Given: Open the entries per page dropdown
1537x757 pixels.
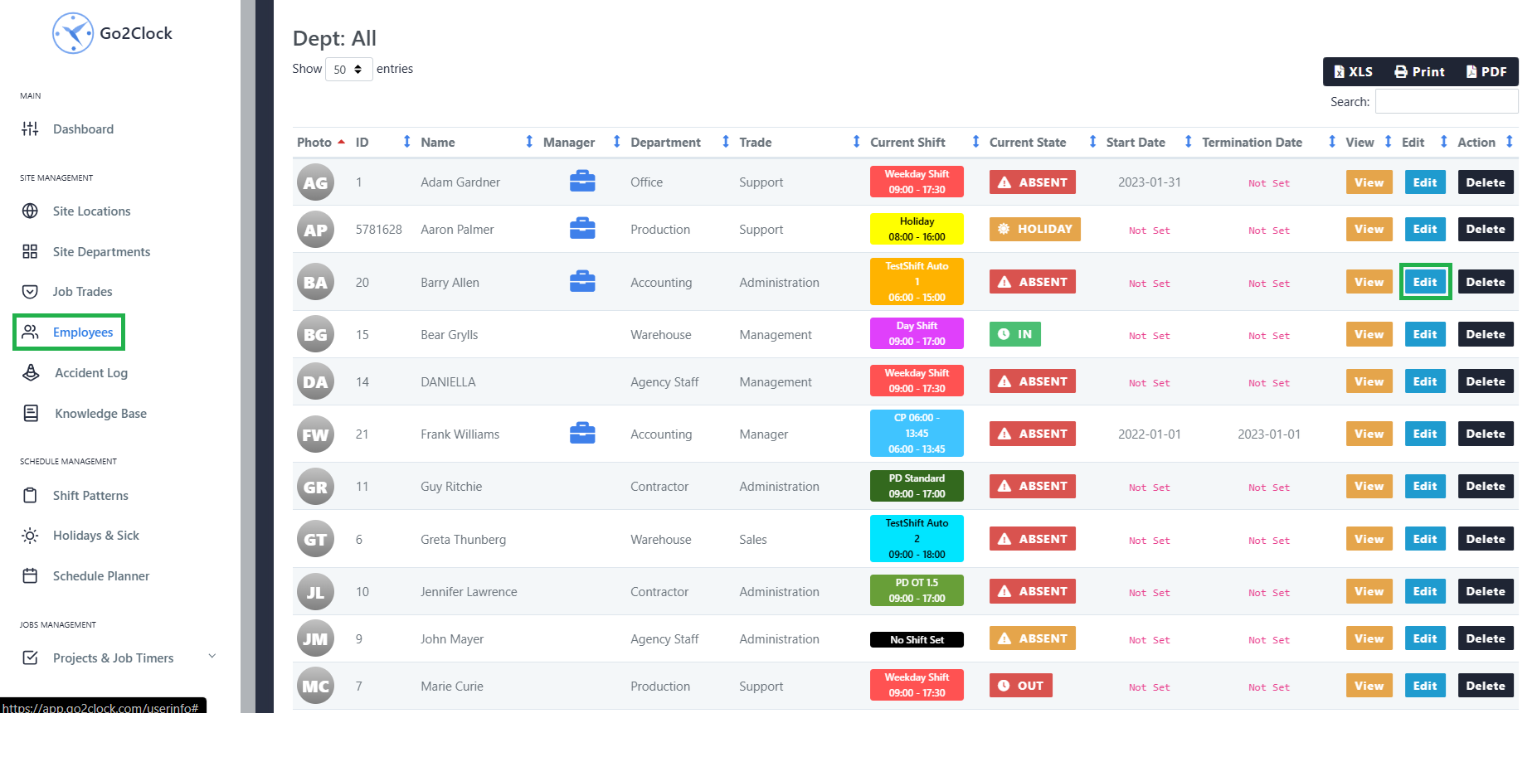Looking at the screenshot, I should click(x=348, y=70).
